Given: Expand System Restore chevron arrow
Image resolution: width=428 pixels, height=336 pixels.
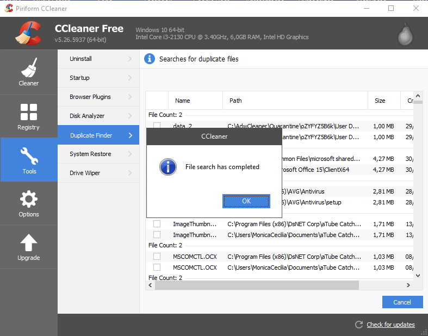Looking at the screenshot, I should pyautogui.click(x=130, y=154).
